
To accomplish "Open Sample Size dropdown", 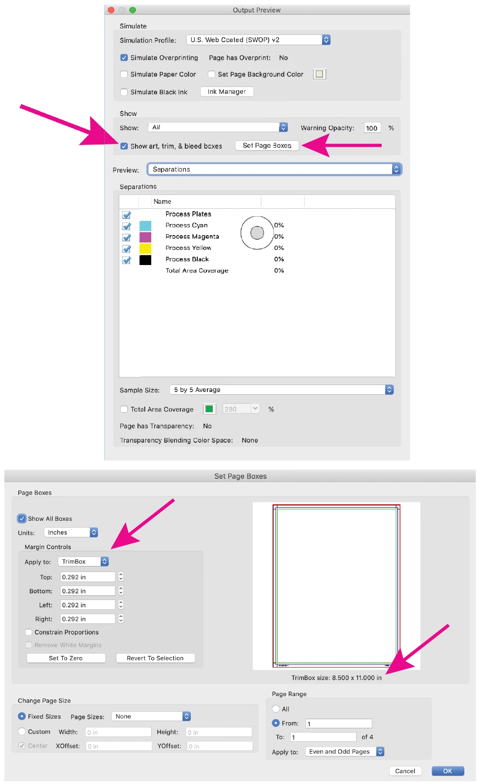I will coord(281,390).
